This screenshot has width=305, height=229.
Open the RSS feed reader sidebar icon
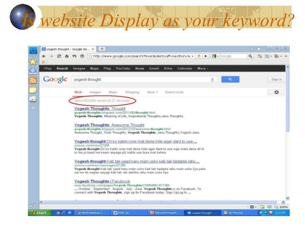[x=33, y=80]
